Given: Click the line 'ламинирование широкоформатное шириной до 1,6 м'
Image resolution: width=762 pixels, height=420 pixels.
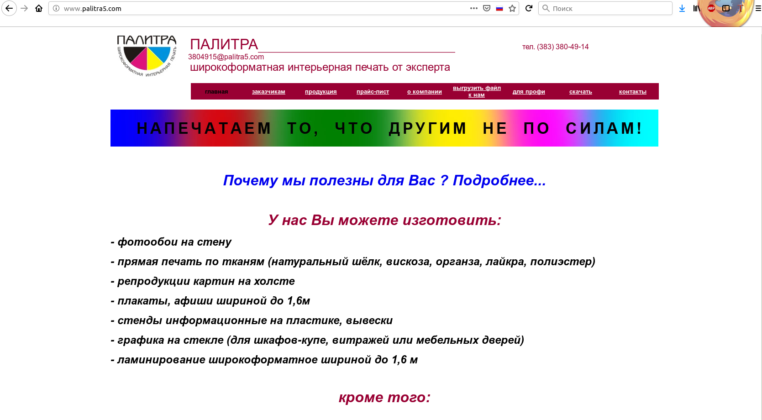Looking at the screenshot, I should coord(264,360).
